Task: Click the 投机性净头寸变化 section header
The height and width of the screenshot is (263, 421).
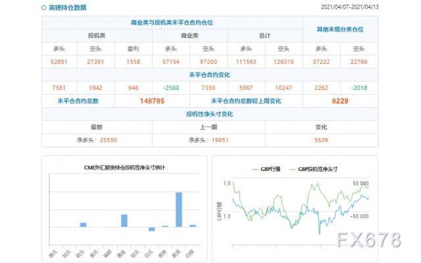Action: coord(210,114)
